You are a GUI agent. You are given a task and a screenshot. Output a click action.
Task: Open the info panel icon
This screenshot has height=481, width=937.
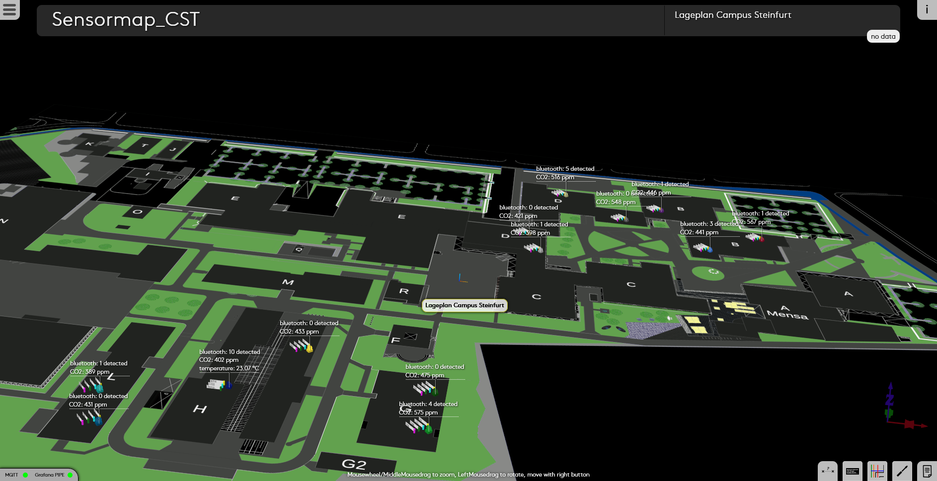pos(927,9)
